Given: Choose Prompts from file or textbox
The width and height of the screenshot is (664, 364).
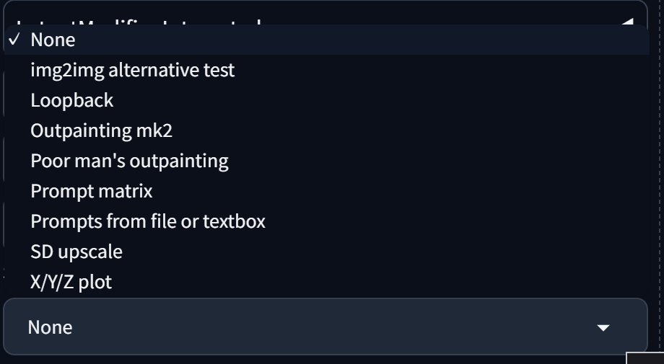Looking at the screenshot, I should pos(147,221).
